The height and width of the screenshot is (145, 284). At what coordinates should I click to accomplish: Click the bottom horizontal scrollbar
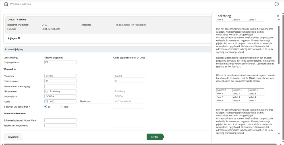point(140,144)
